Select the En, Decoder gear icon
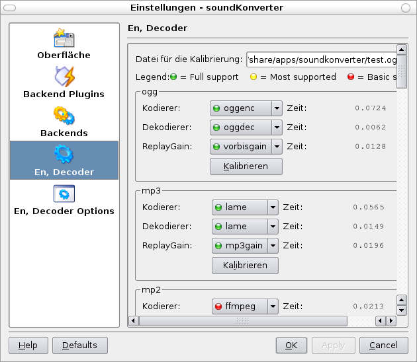 coord(64,154)
